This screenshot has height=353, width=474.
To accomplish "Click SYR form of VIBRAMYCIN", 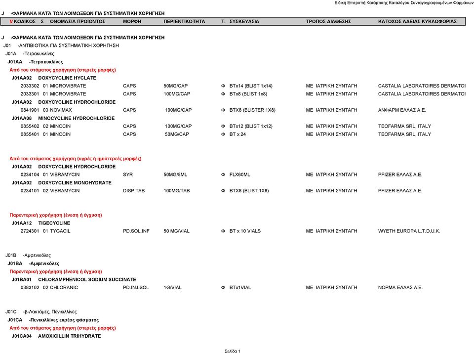I will pyautogui.click(x=127, y=175).
